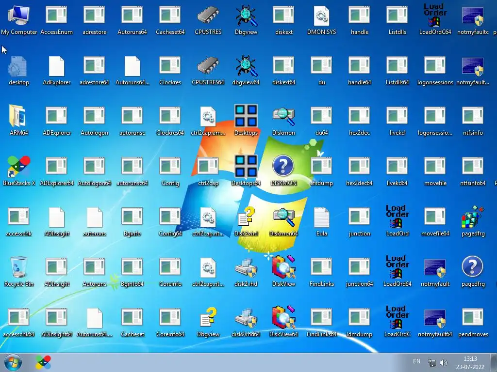
Task: Open the taskbar clock showing 13:13
Action: 470,363
